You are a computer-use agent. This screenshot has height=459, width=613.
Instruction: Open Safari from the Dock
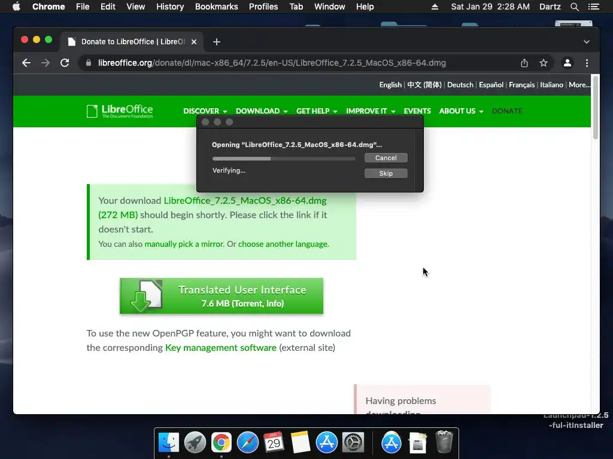click(247, 443)
